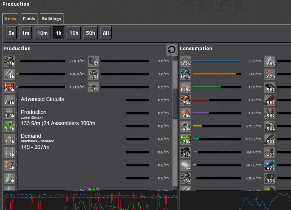Click the refresh icon in Production panel

172,50
